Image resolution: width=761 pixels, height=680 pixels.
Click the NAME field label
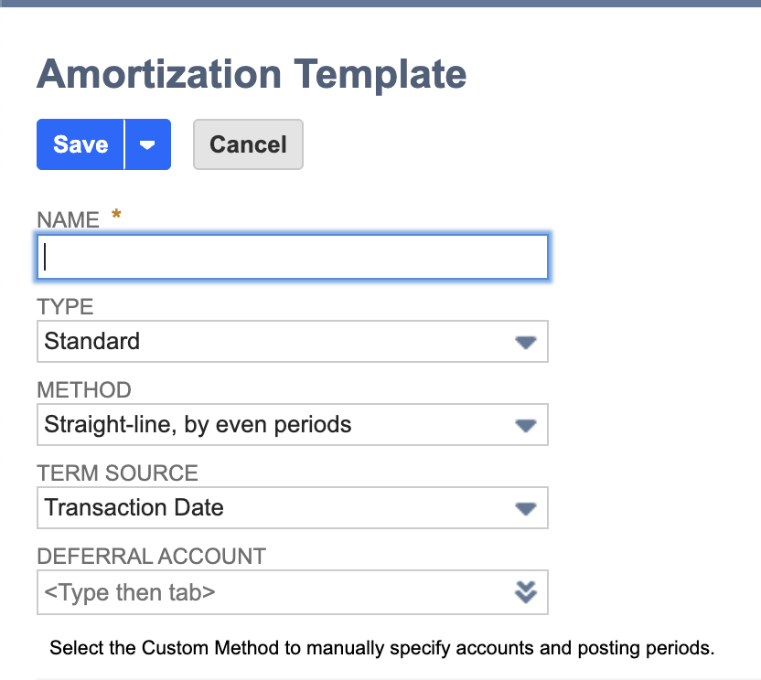[68, 219]
